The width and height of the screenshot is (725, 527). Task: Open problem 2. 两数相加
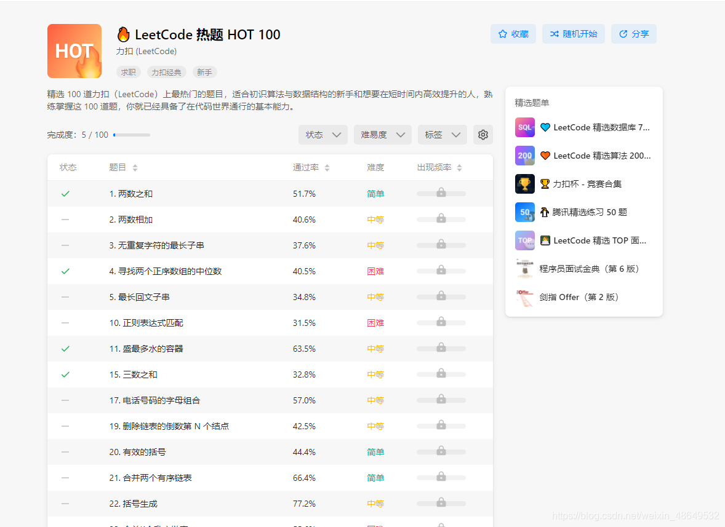pos(131,220)
